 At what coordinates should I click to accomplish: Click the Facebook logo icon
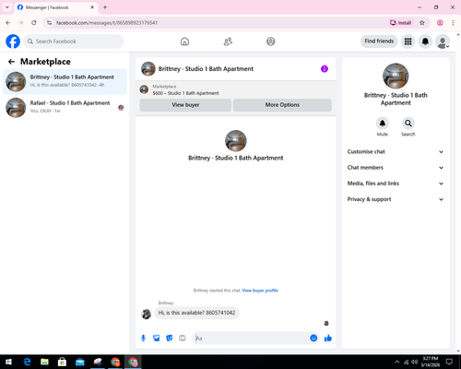tap(13, 42)
